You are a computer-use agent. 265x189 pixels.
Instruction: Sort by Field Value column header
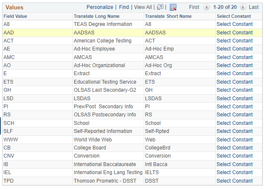coord(15,16)
